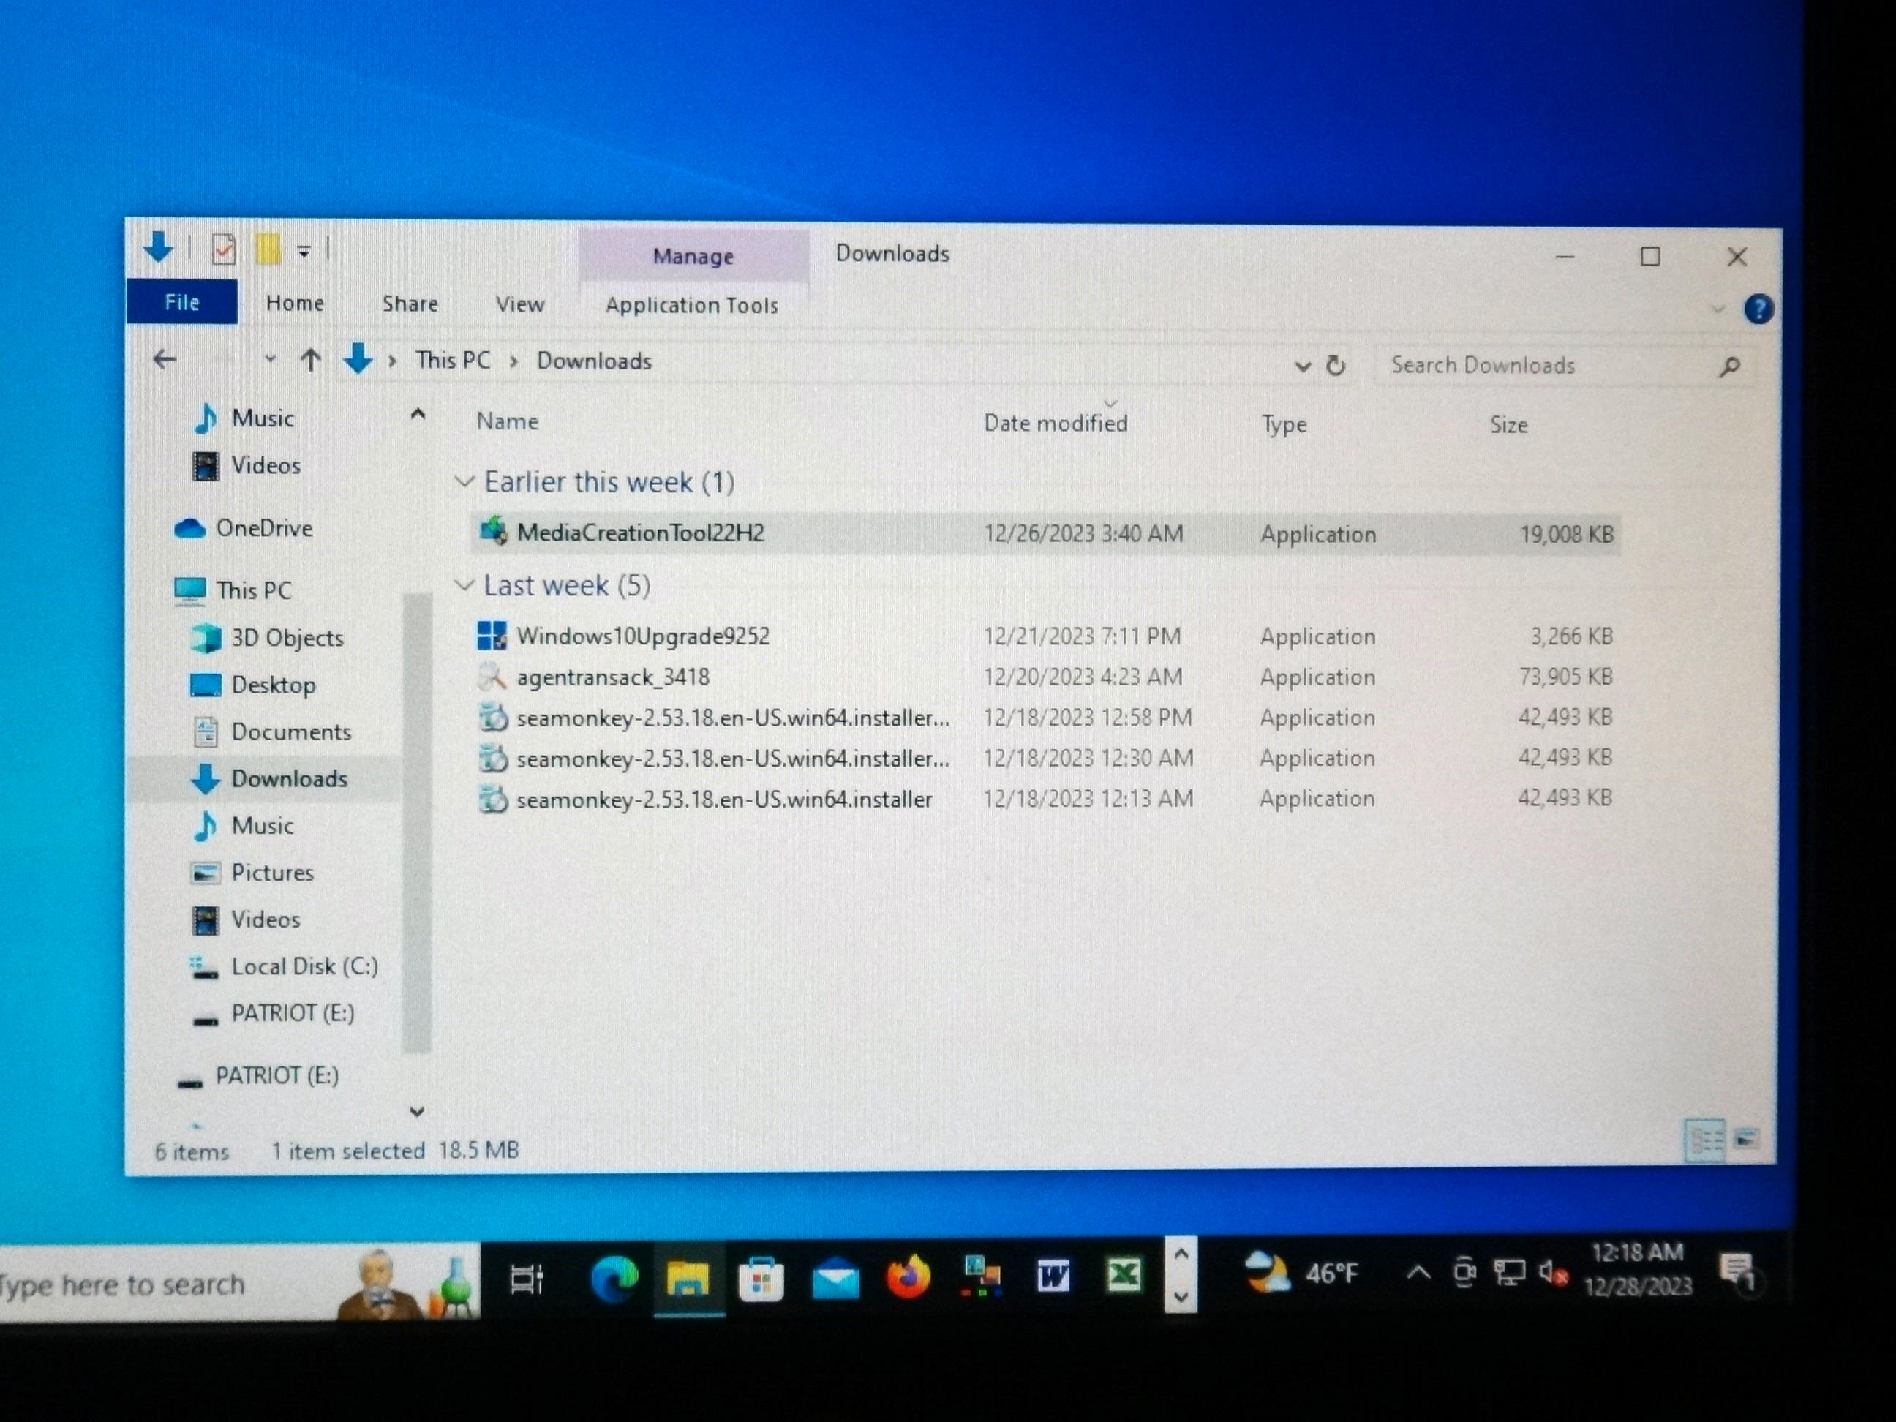Open Customize Quick Access Toolbar dropdown

pos(304,251)
